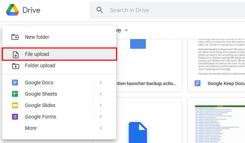
Task: Click the Google Docs icon
Action: coord(15,83)
